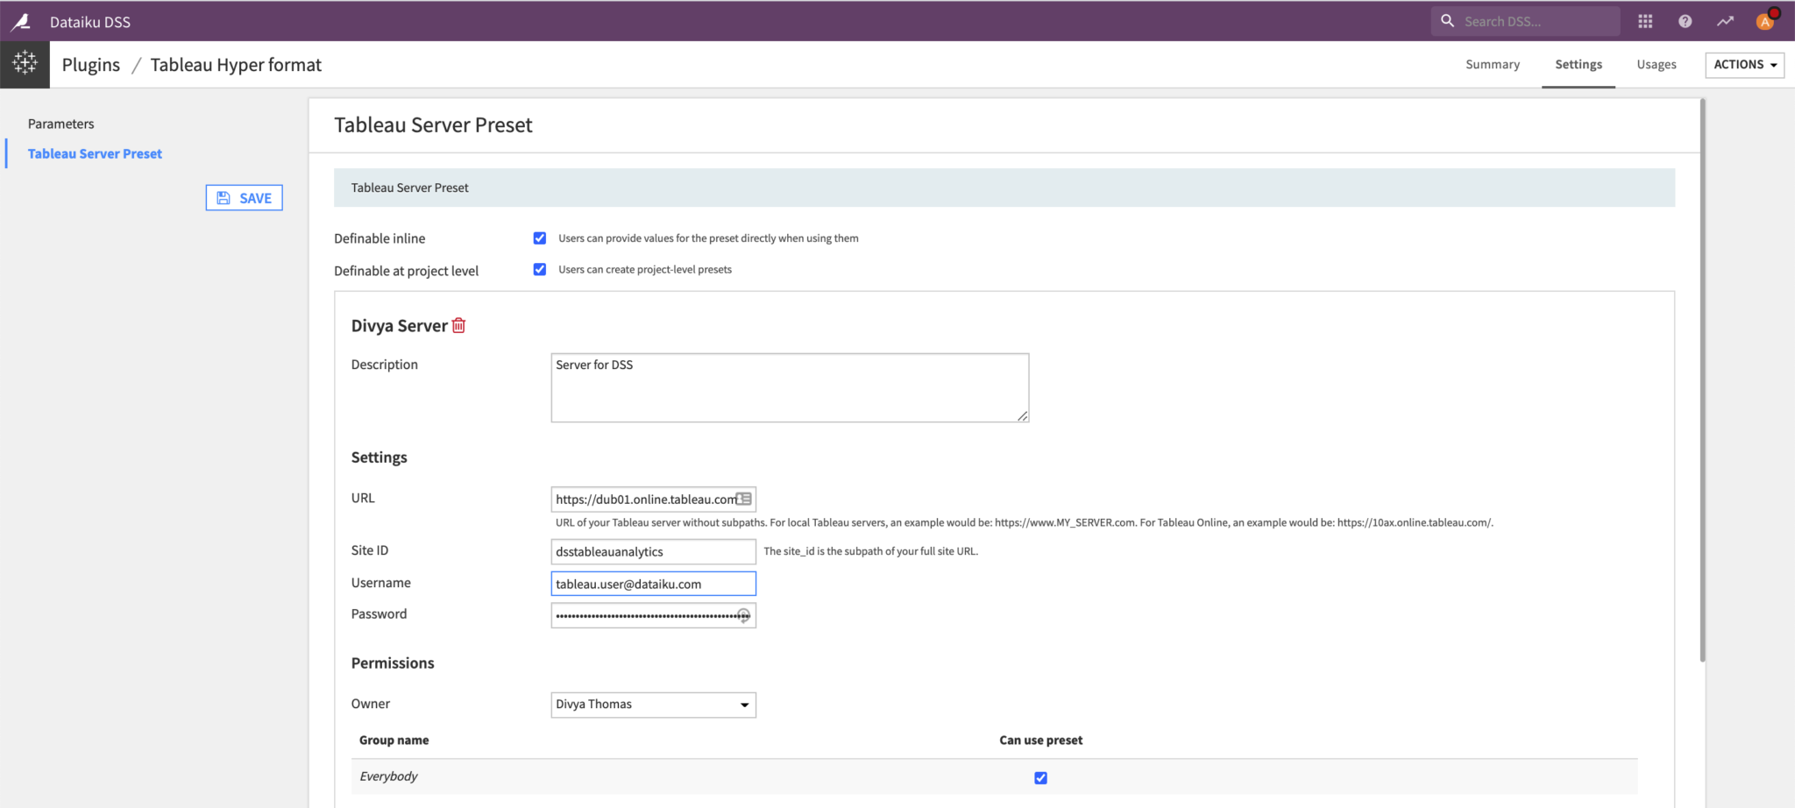Open the ACTIONS dropdown menu

(1744, 65)
